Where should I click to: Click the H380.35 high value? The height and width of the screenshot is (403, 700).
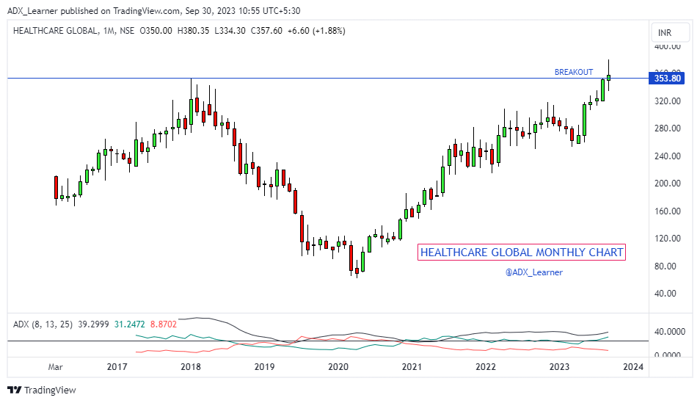[x=193, y=31]
